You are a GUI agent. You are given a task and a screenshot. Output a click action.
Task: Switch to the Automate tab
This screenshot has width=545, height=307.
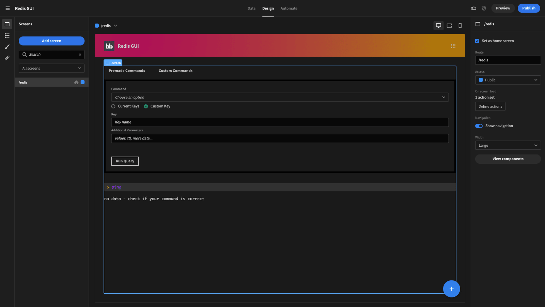289,9
